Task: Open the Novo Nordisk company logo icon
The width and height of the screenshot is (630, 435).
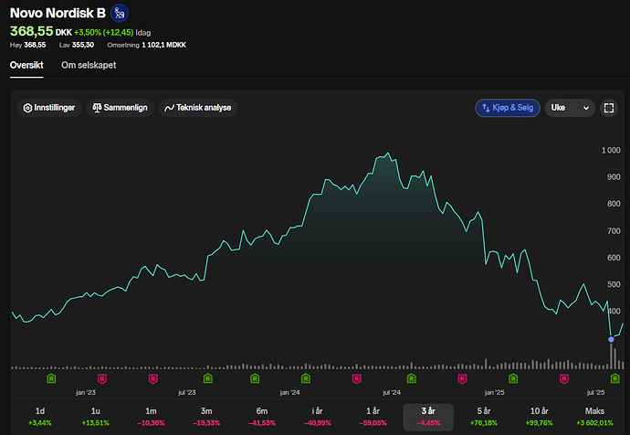Action: pyautogui.click(x=120, y=13)
